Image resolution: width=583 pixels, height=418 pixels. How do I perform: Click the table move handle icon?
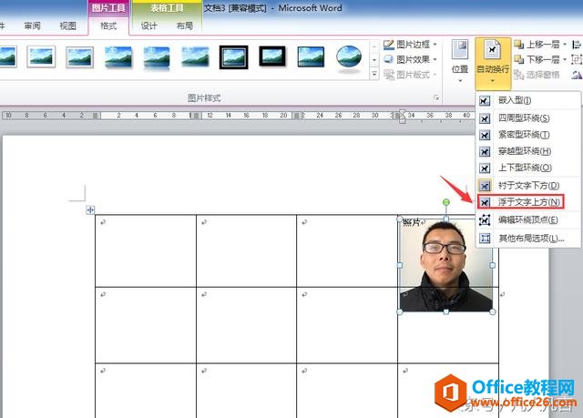pyautogui.click(x=89, y=210)
